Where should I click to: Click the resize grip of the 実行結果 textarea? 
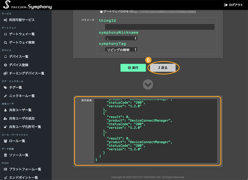point(216,162)
